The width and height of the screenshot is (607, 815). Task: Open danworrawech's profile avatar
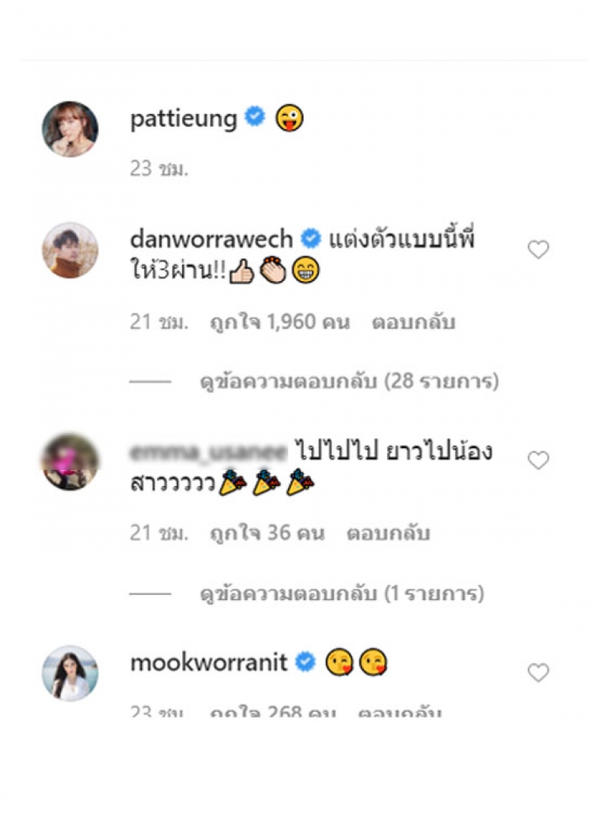point(70,250)
